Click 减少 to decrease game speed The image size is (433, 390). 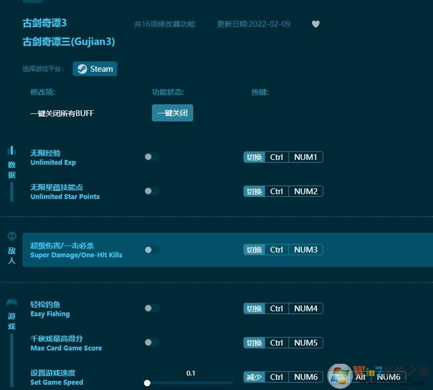pyautogui.click(x=253, y=377)
